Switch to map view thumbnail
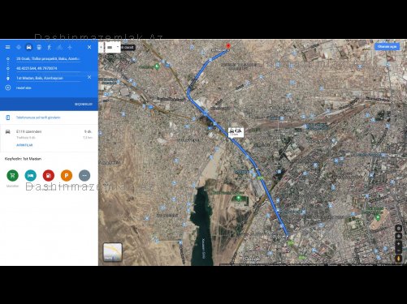This screenshot has height=304, width=407. coord(113,252)
